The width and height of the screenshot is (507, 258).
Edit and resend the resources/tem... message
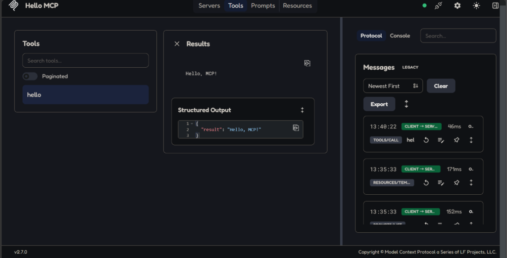pos(441,182)
